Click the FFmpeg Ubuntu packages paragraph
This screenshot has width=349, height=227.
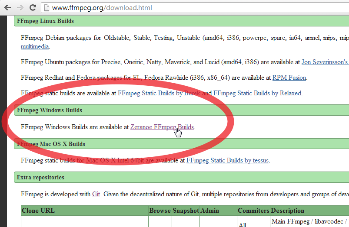(185, 62)
